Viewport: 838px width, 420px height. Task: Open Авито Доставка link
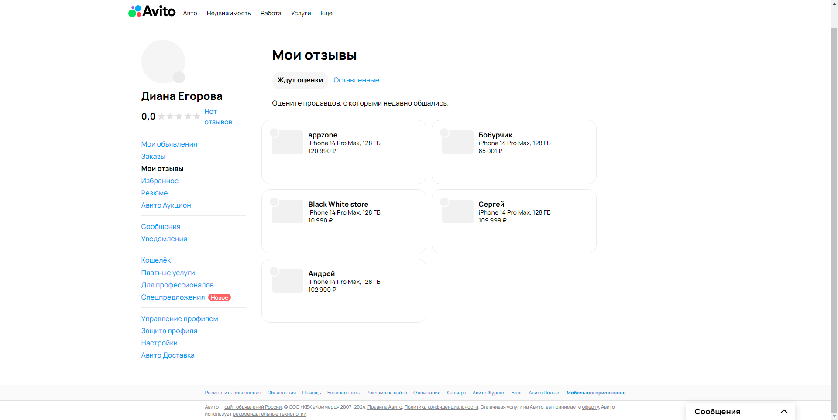(x=168, y=355)
